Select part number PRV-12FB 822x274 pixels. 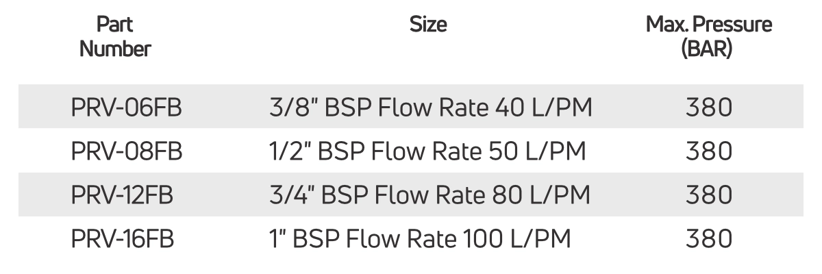122,195
